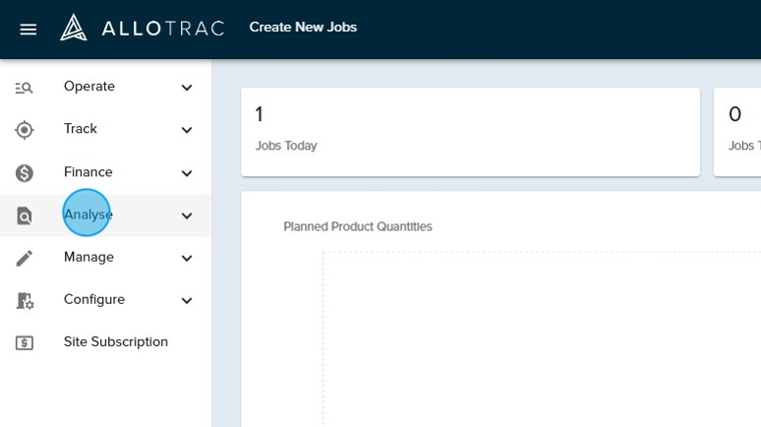Click the Finance dollar coin icon
761x427 pixels.
pyautogui.click(x=25, y=173)
